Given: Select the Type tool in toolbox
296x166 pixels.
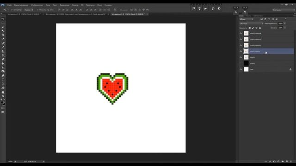Looking at the screenshot, I should tap(3, 80).
